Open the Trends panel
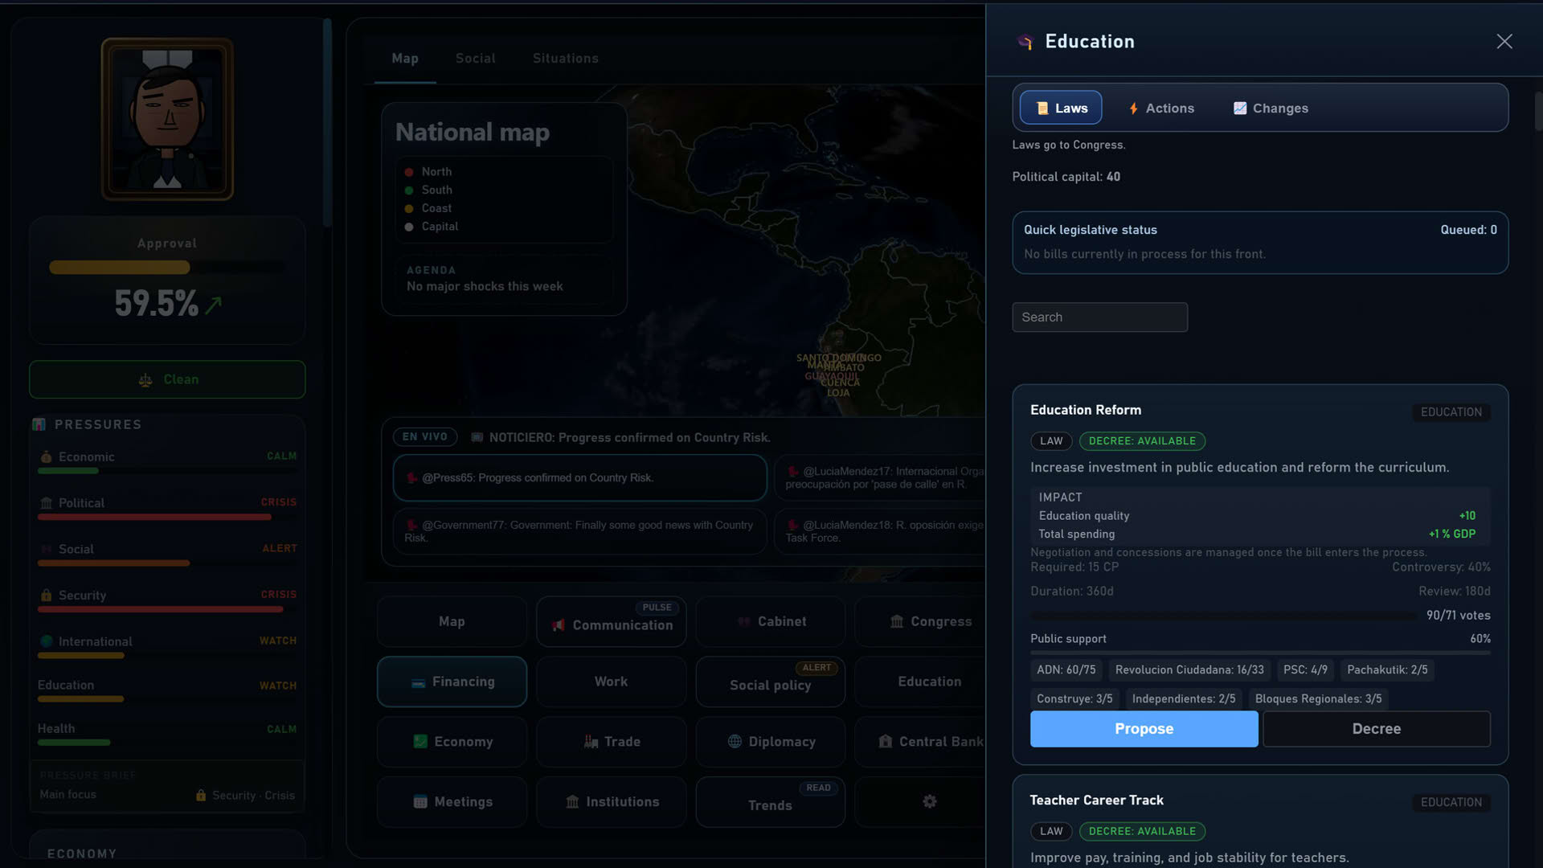 pyautogui.click(x=770, y=801)
